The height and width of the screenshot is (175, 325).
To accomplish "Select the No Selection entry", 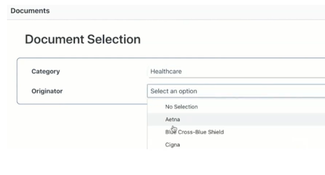I will tap(236, 107).
